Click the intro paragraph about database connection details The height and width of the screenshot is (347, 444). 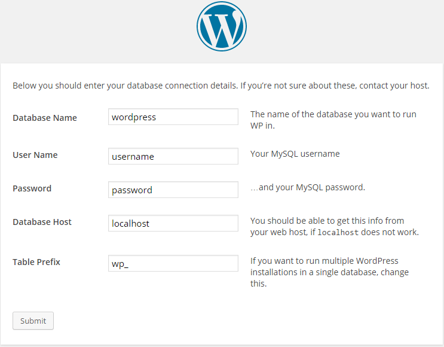[x=221, y=86]
